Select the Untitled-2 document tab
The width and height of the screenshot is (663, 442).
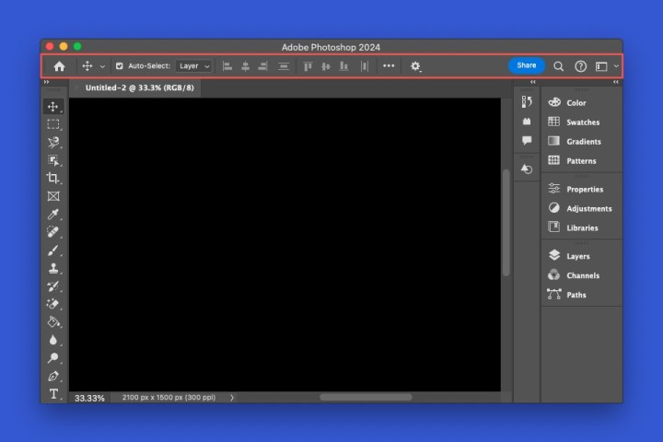coord(140,88)
